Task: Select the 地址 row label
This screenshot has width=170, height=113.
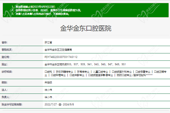Action: point(5,64)
